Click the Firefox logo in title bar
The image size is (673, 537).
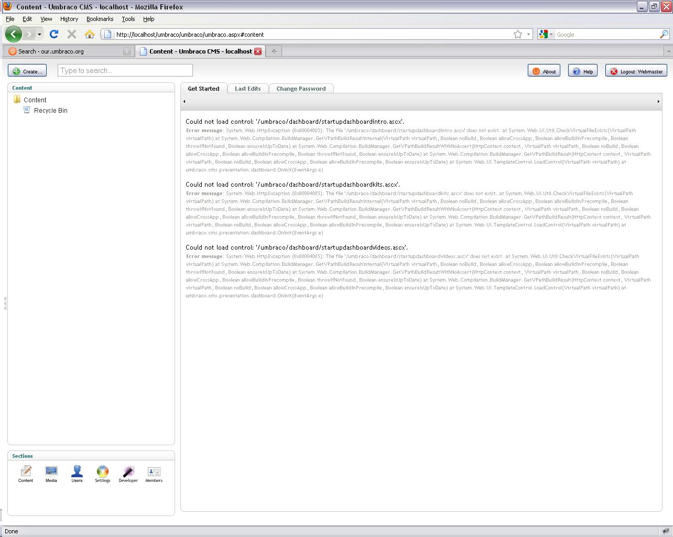coord(7,6)
